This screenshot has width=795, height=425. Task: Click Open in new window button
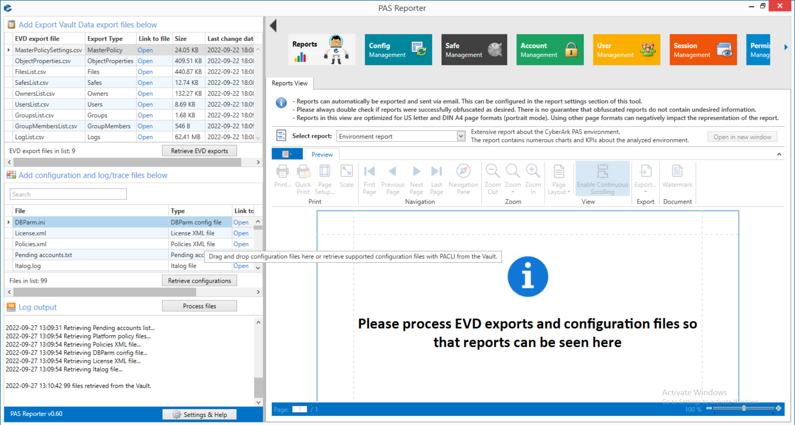click(x=742, y=137)
